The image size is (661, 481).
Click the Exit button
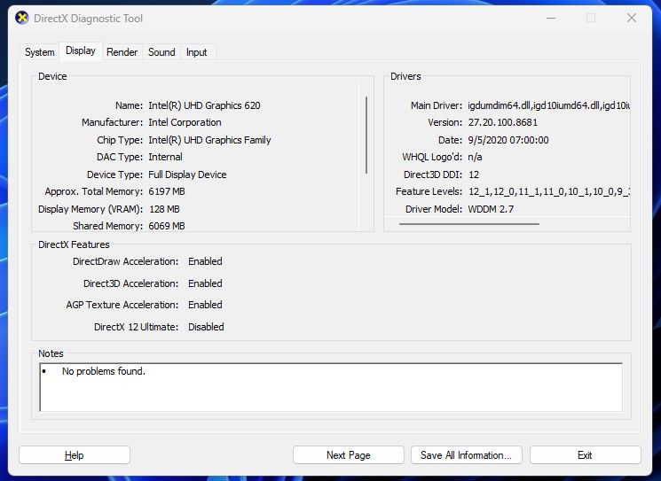pos(585,455)
